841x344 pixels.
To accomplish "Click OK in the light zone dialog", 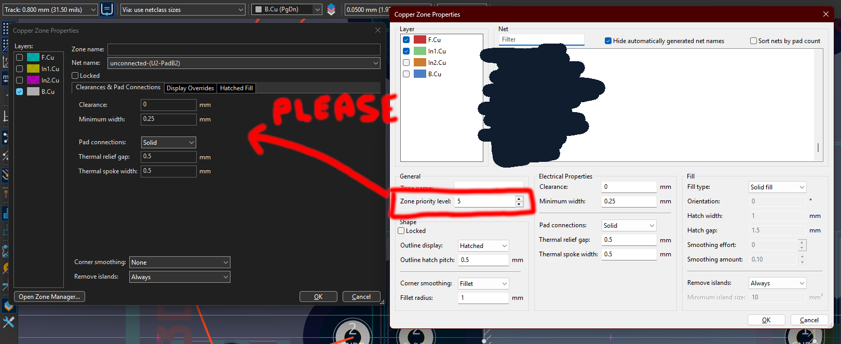I will click(x=766, y=320).
